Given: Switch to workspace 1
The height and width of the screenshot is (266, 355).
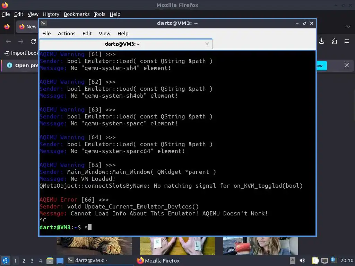Looking at the screenshot, I should coord(15,261).
